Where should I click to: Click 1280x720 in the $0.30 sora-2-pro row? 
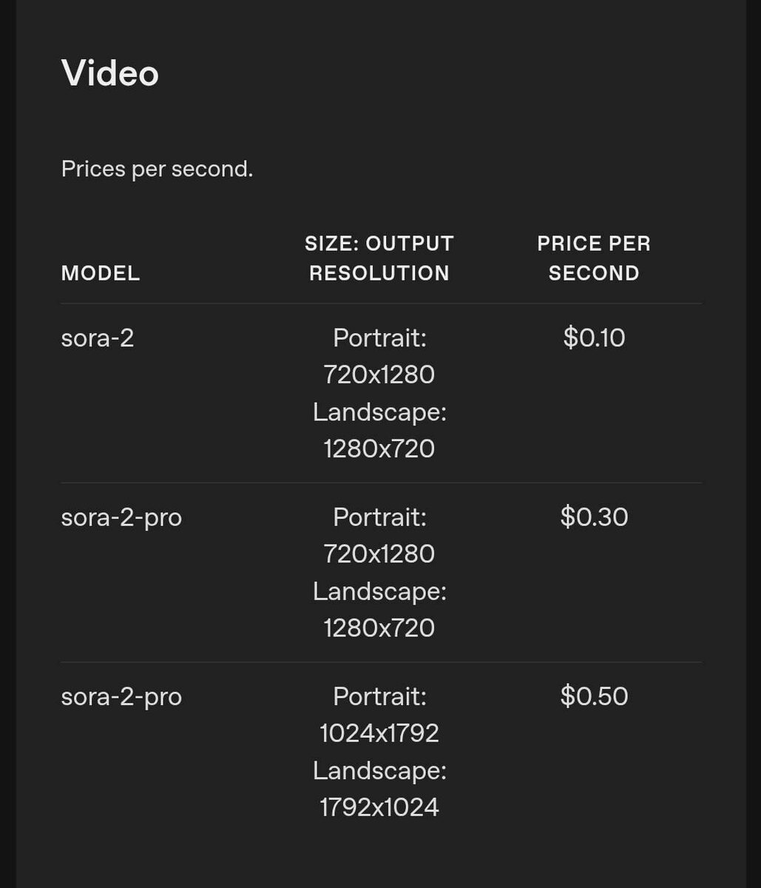click(379, 628)
